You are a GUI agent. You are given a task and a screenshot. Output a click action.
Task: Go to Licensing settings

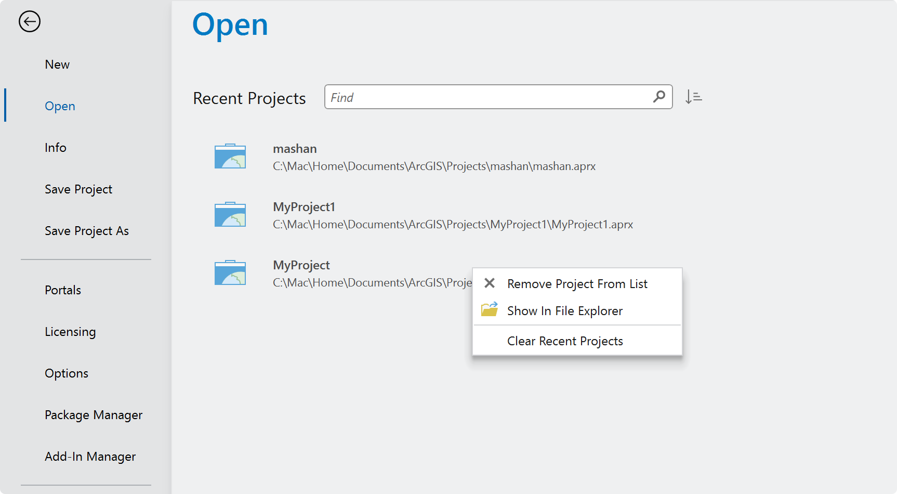coord(70,332)
